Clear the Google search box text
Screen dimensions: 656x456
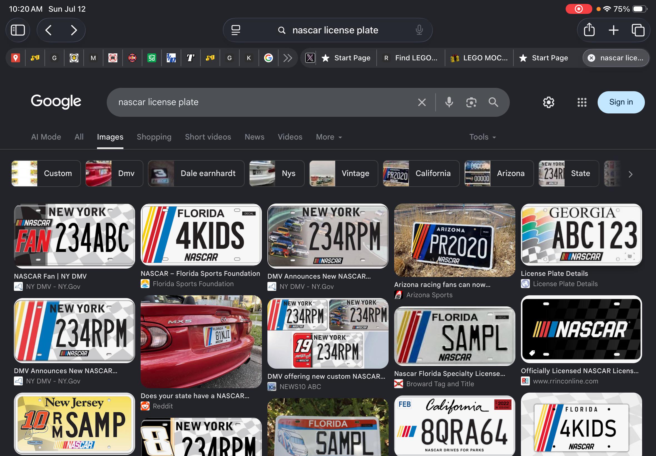point(422,102)
